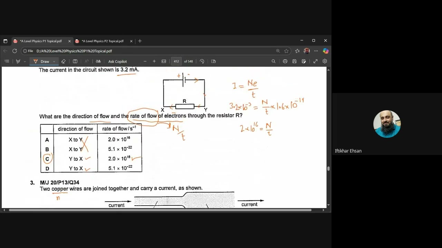Select the Erase tool

(x=63, y=61)
